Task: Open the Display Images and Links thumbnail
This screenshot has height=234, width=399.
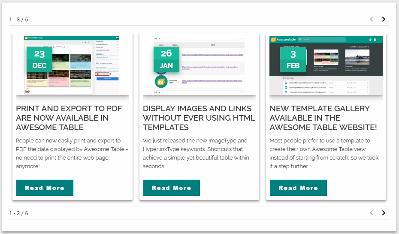Action: 199,65
